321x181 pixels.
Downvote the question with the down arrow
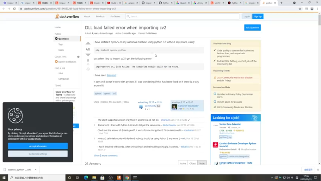tap(88, 55)
